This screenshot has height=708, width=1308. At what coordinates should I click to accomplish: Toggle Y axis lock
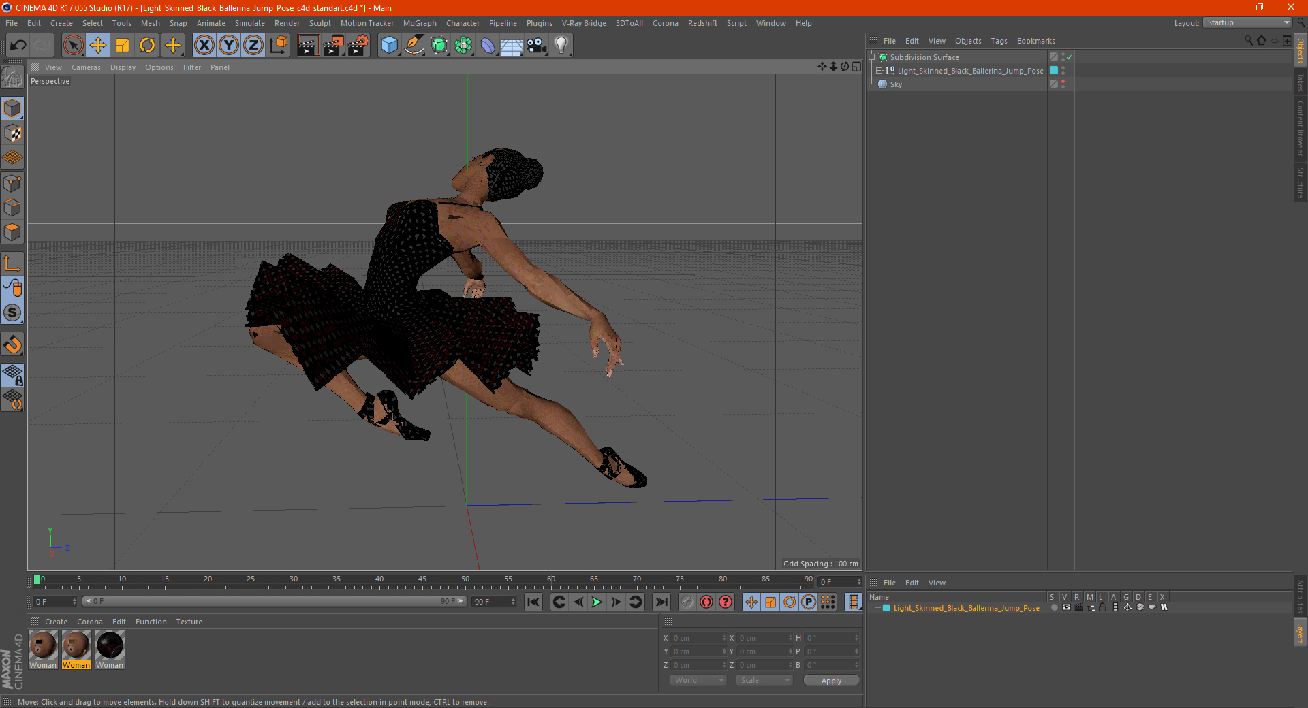(x=229, y=46)
